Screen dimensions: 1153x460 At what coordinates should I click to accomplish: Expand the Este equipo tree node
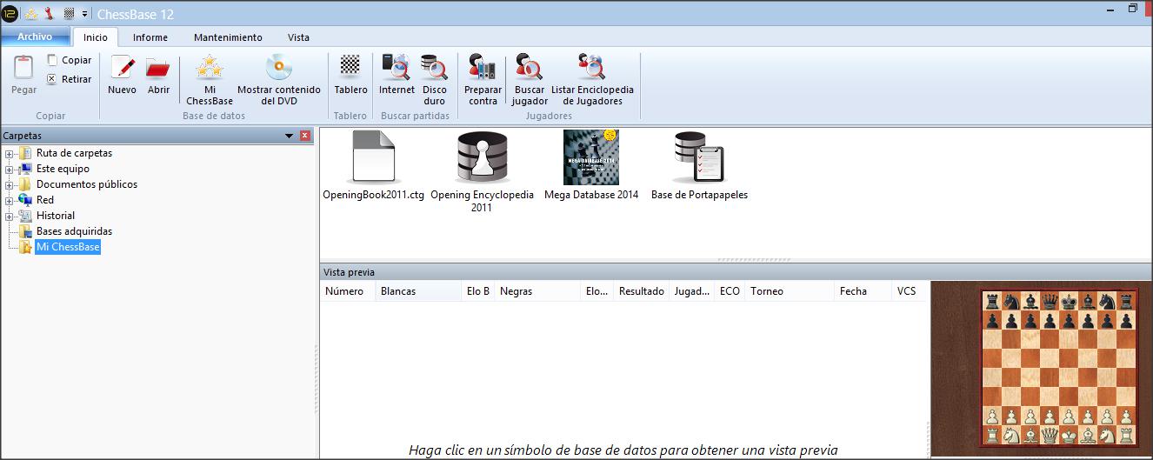click(9, 170)
